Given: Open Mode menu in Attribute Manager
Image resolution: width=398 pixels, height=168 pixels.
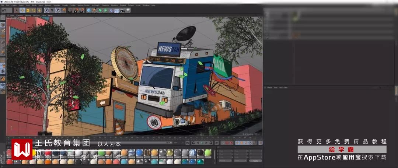Looking at the screenshot, I should (x=270, y=88).
